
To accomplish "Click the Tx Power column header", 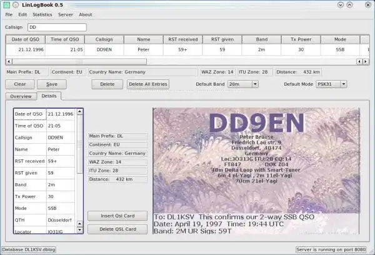I will [x=301, y=39].
